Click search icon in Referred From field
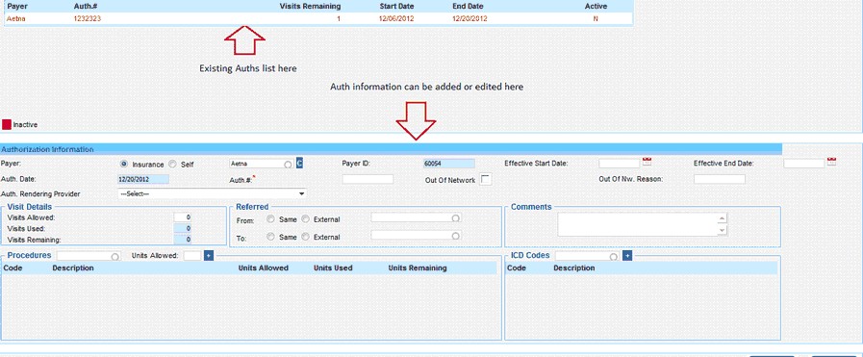The image size is (863, 357). click(456, 218)
